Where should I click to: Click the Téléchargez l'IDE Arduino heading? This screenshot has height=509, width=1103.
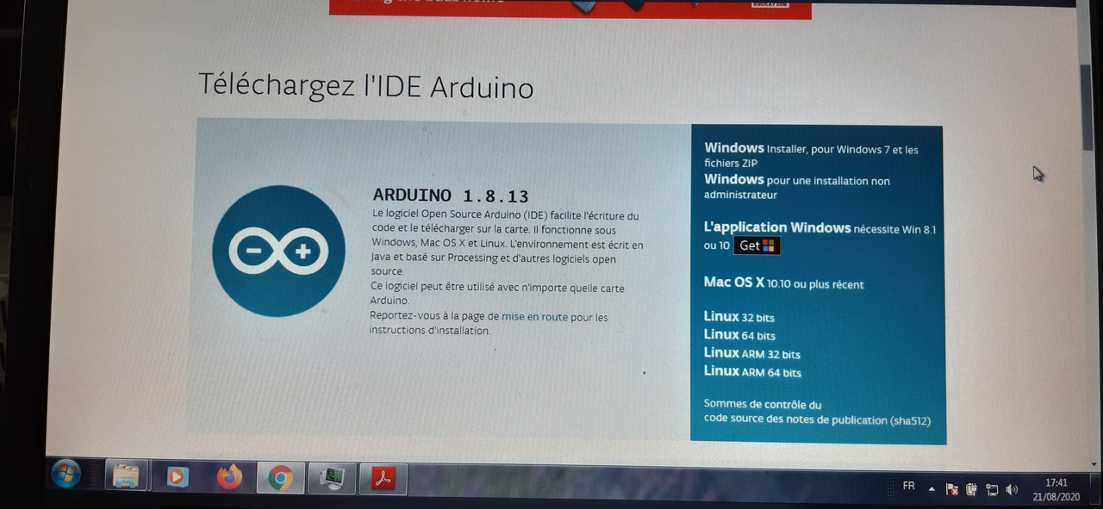pyautogui.click(x=366, y=85)
